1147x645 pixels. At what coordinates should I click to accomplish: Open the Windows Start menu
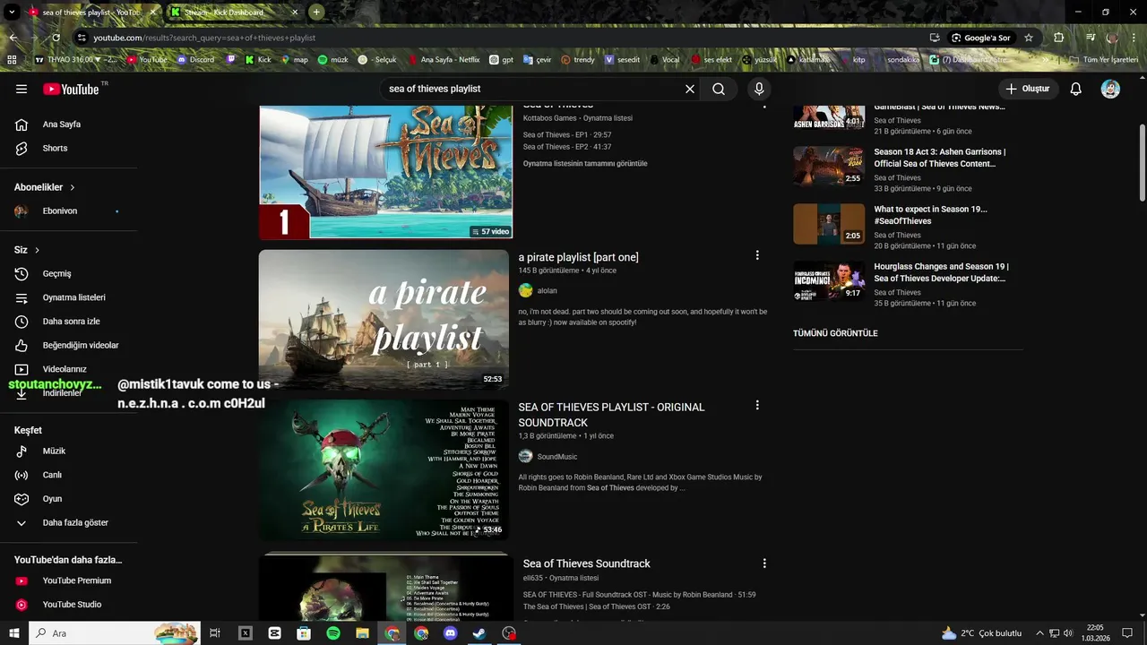[13, 633]
